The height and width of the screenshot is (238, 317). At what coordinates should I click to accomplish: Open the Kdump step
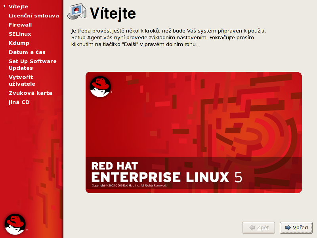pyautogui.click(x=19, y=43)
